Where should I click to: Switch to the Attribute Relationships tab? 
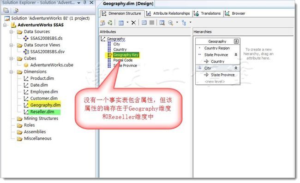[x=168, y=13]
